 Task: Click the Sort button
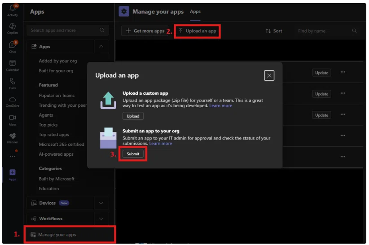coord(274,31)
